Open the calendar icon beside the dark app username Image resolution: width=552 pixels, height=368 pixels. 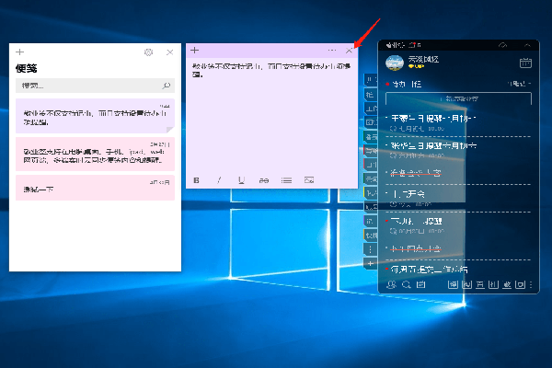[525, 63]
